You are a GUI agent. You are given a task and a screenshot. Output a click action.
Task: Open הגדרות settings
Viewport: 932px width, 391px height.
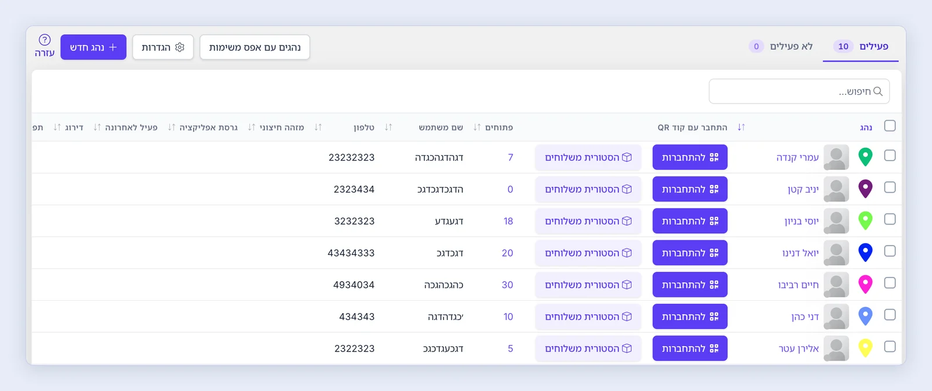coord(163,47)
